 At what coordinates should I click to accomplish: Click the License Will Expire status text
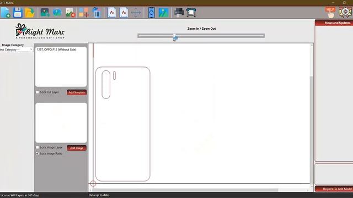20,195
